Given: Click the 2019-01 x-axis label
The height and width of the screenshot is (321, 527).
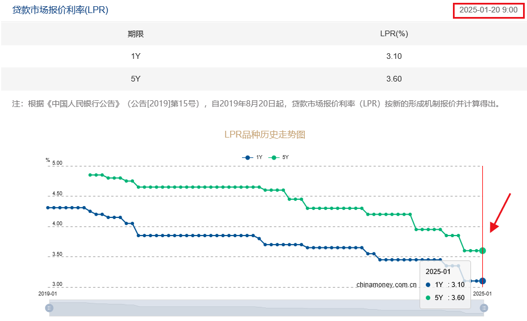Looking at the screenshot, I should click(47, 294).
